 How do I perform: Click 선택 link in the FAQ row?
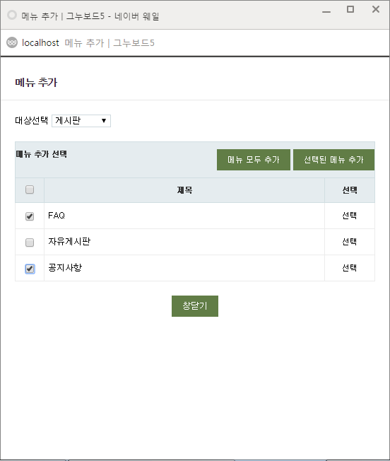350,216
